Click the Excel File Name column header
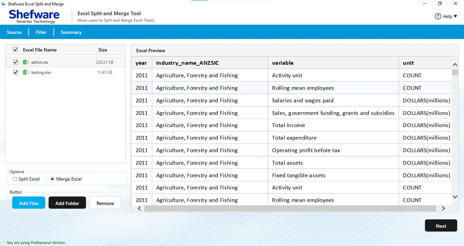The width and height of the screenshot is (464, 246). click(x=40, y=50)
